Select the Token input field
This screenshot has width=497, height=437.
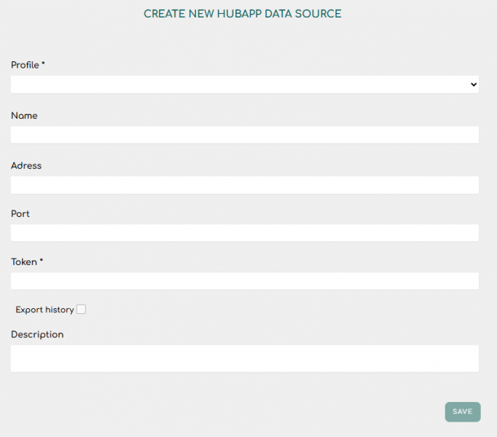[244, 280]
